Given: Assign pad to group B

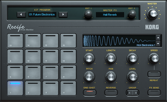Looking at the screenshot, I should click(136, 93).
